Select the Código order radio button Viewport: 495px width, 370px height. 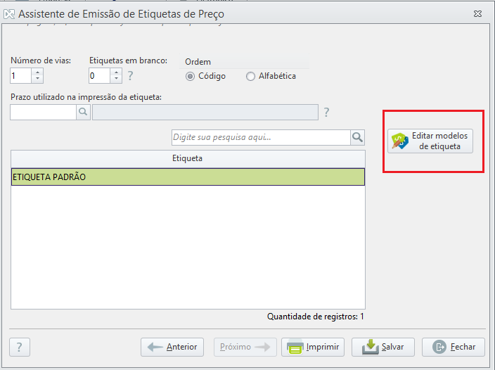[190, 77]
